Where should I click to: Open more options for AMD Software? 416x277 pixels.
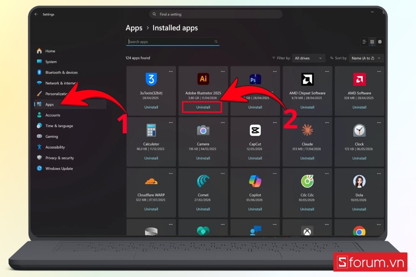pos(379,71)
